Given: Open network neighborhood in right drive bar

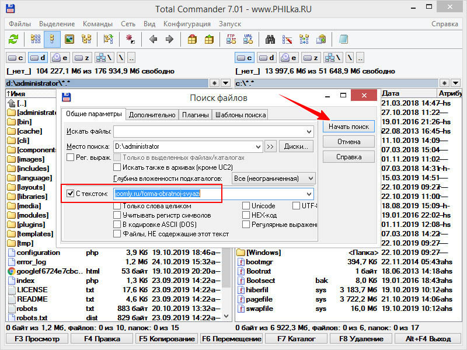Looking at the screenshot, I should coord(333,58).
